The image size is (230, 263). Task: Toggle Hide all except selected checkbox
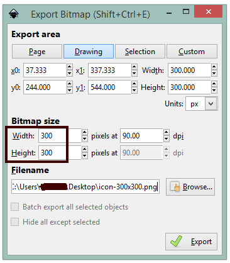click(15, 222)
